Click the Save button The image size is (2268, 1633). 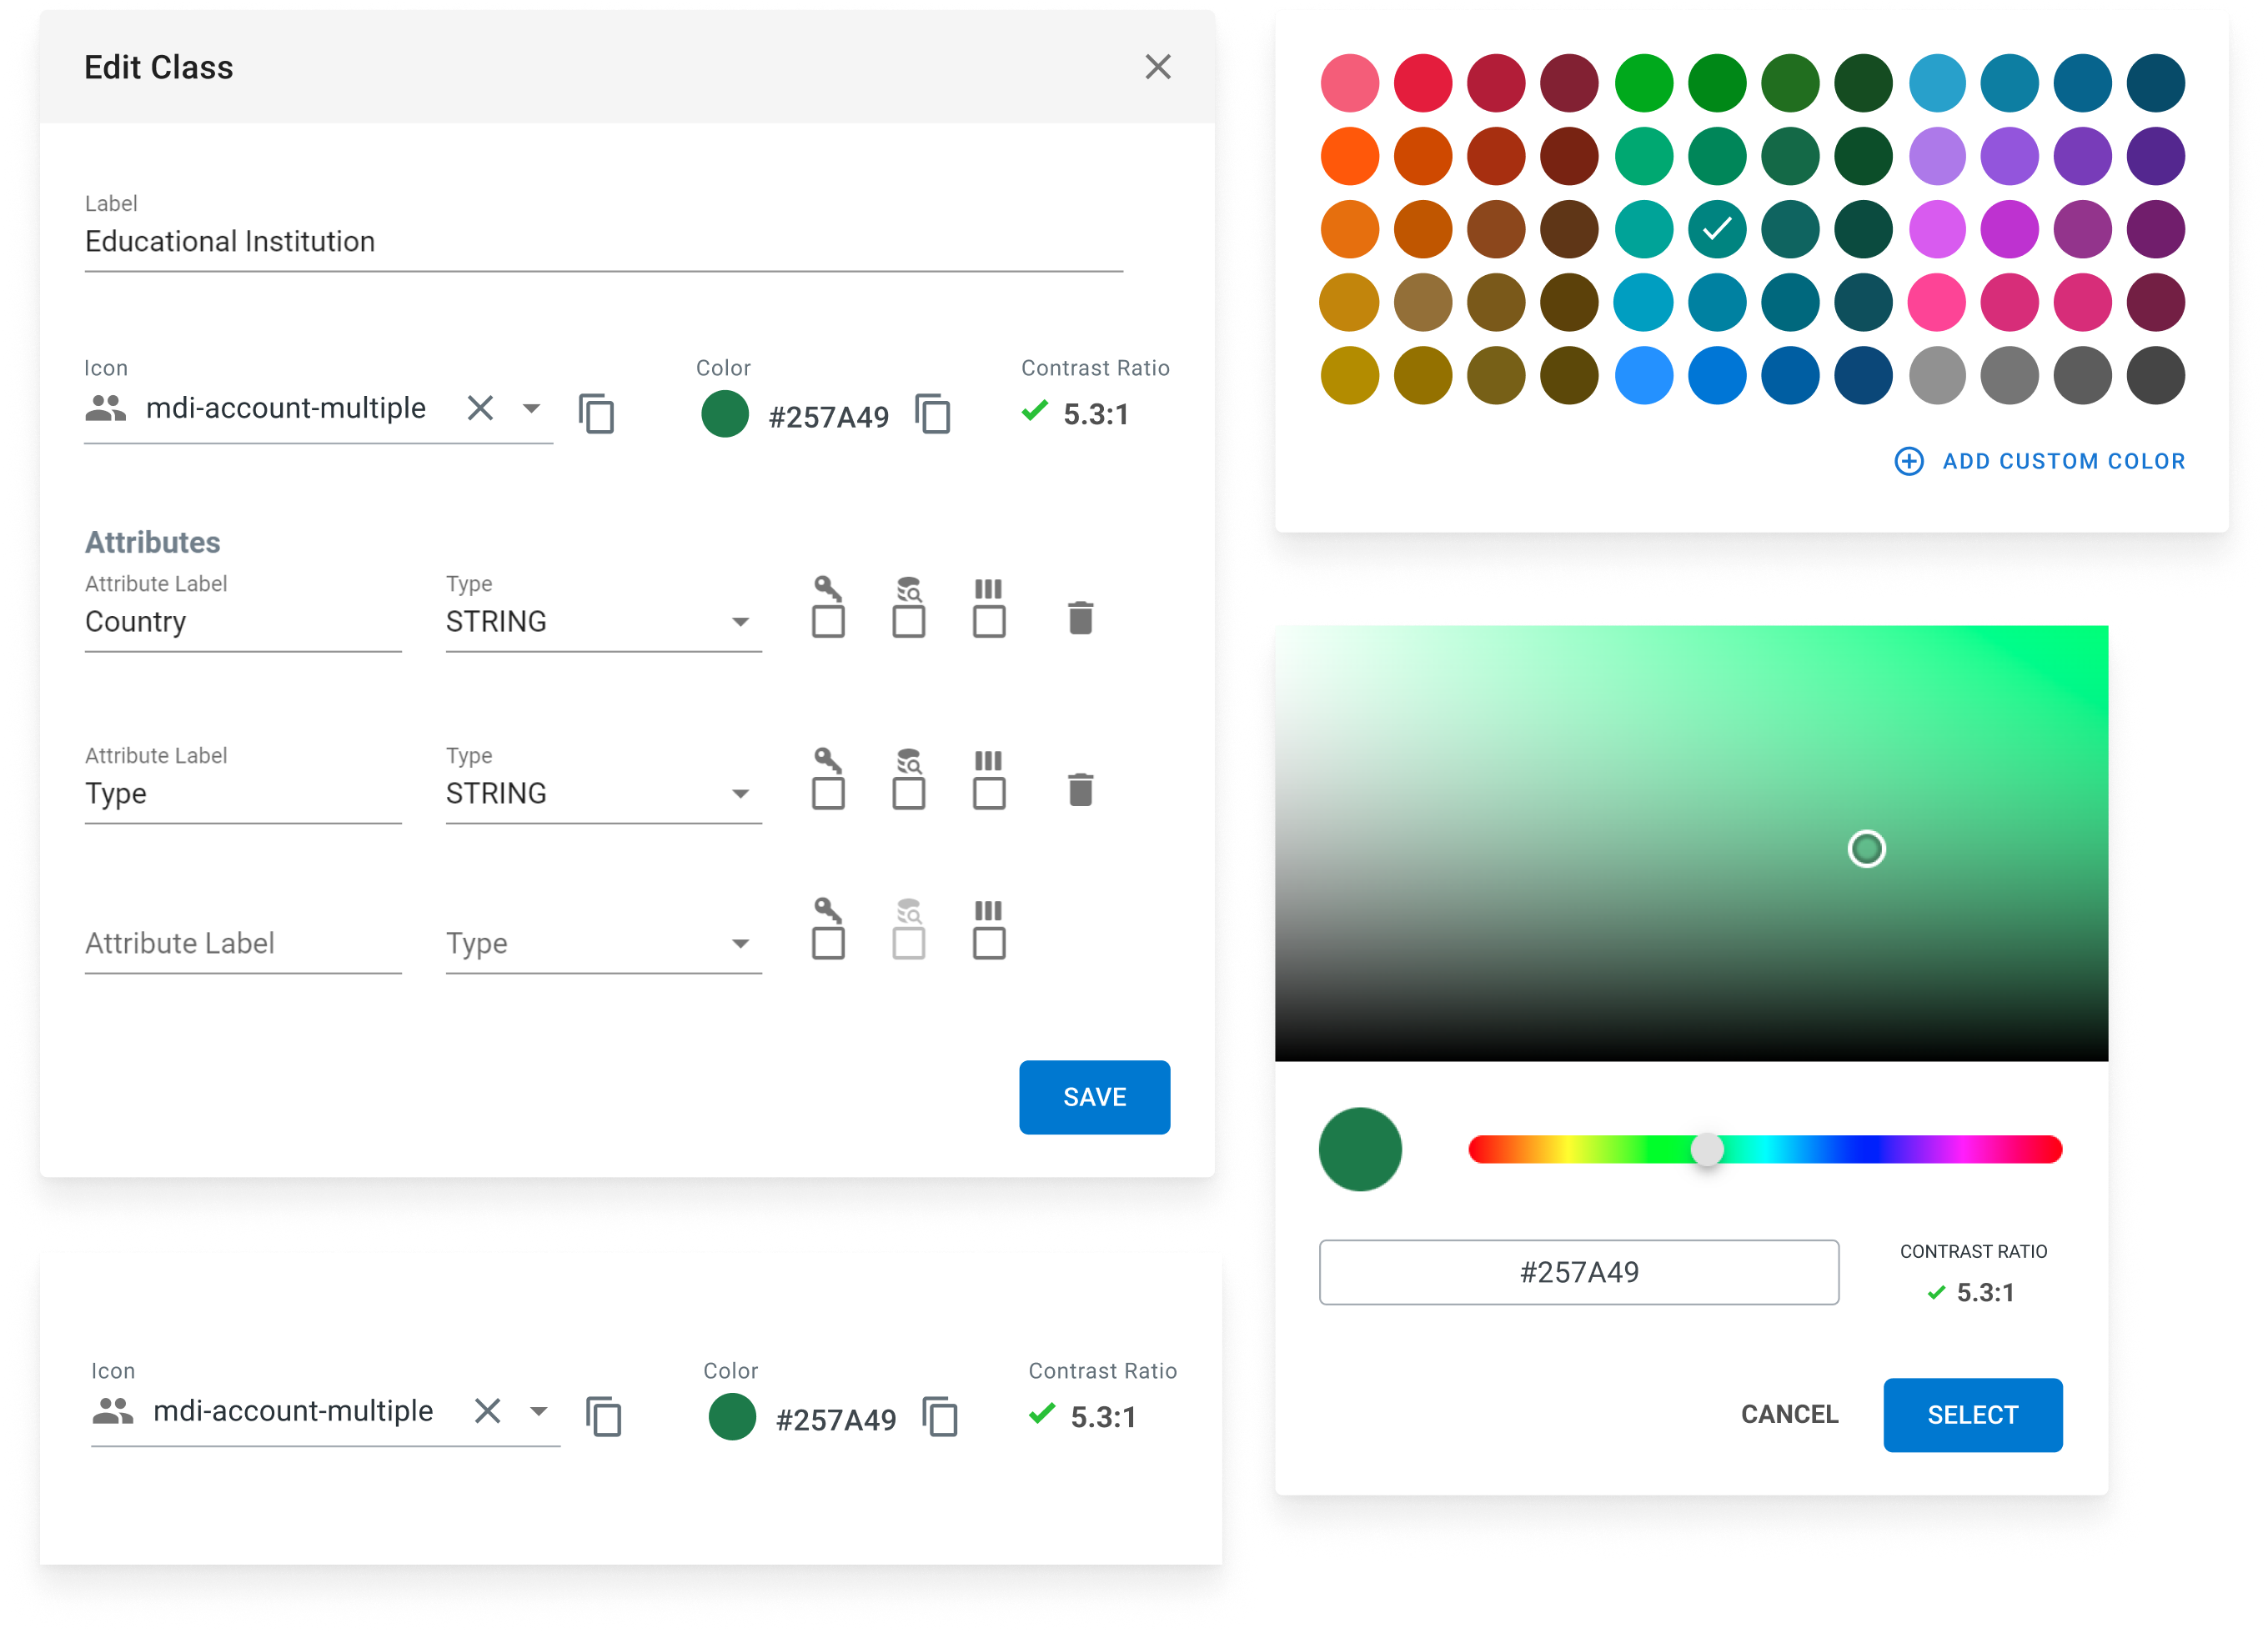click(x=1094, y=1097)
